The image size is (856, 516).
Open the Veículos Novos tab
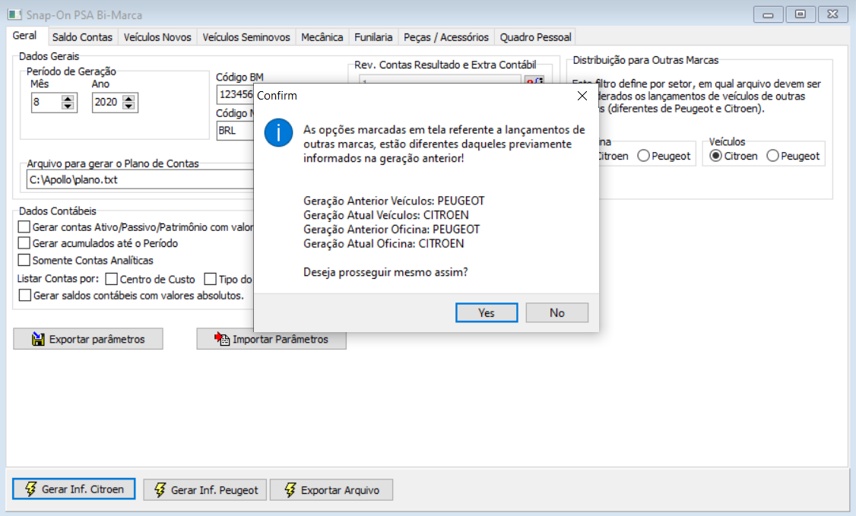[x=157, y=37]
